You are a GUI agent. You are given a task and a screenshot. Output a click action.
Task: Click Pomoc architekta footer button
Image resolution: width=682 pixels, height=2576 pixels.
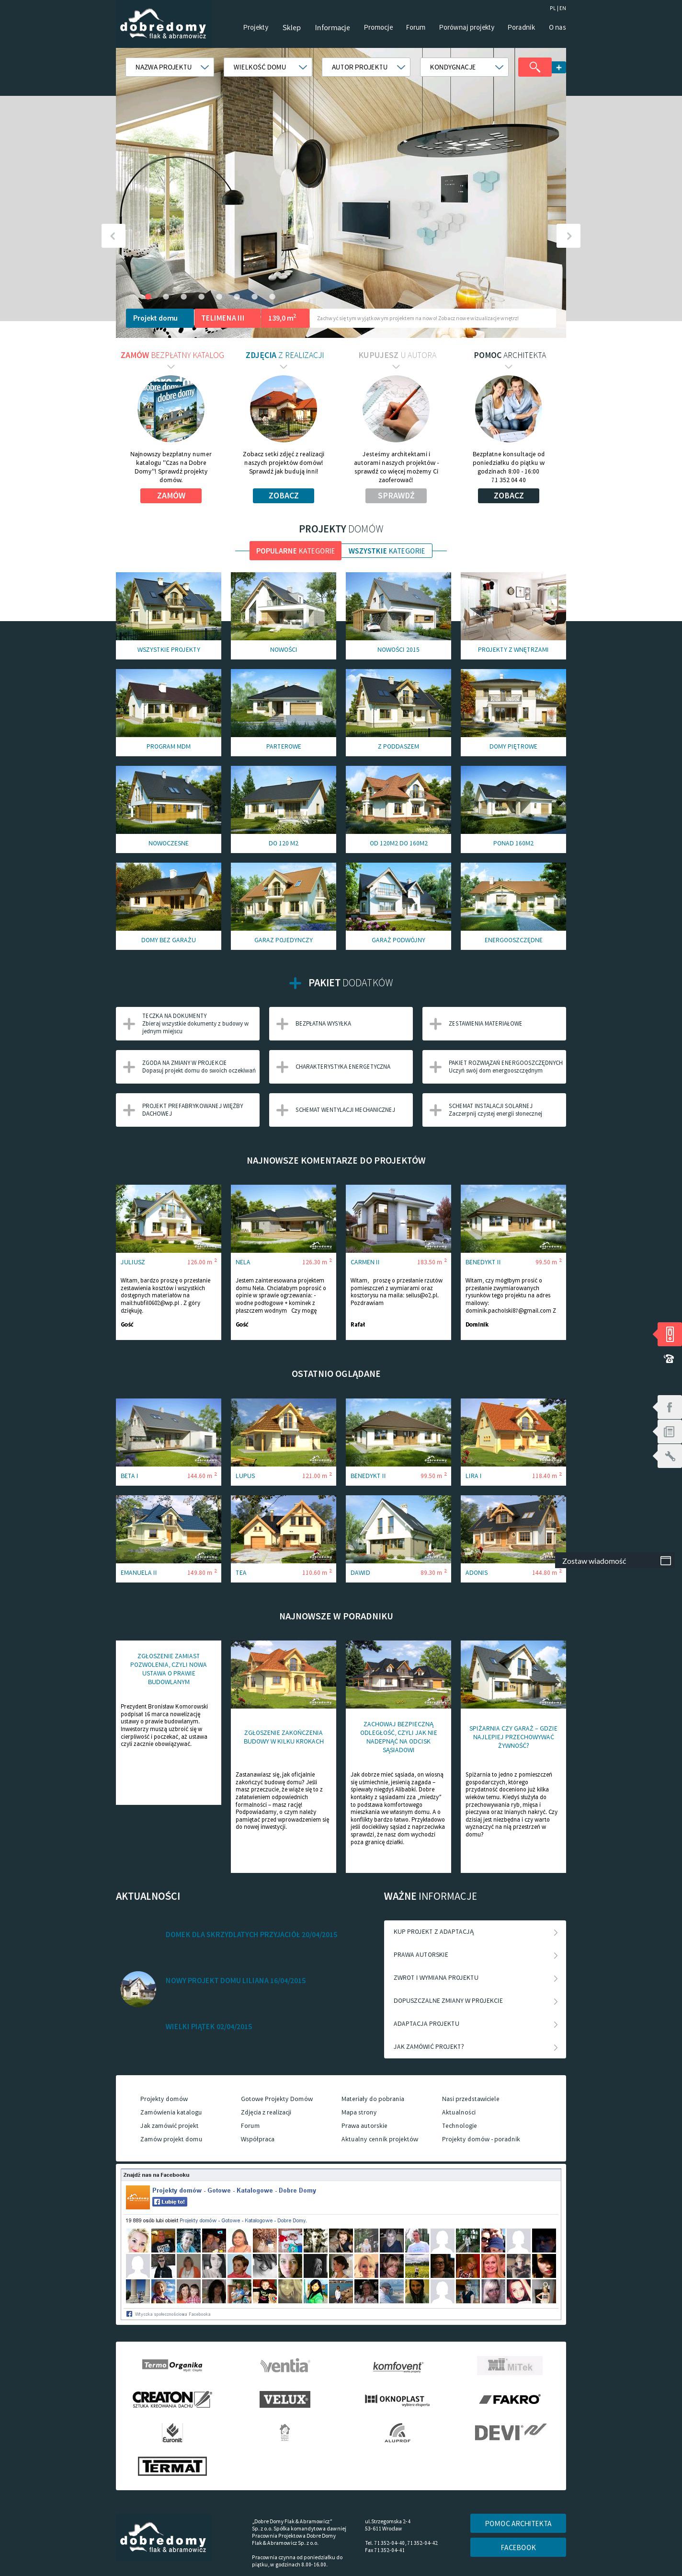click(x=518, y=2523)
